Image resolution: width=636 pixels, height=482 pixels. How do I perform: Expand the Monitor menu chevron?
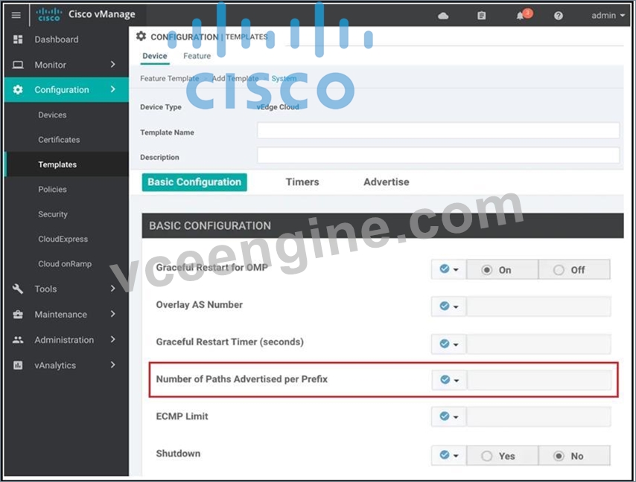pos(112,65)
